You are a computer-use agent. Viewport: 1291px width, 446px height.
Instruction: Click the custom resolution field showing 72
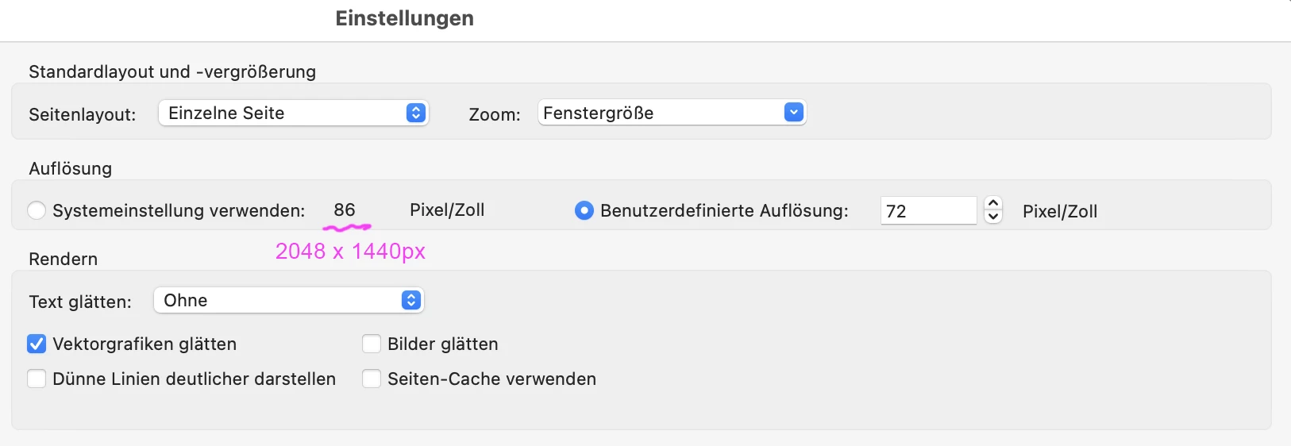tap(928, 211)
